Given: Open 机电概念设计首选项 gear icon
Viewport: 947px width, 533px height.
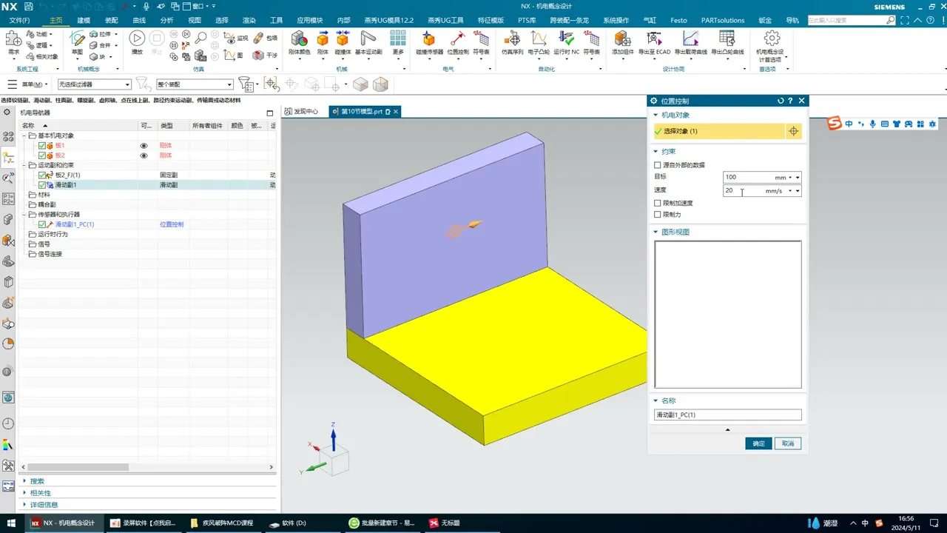Looking at the screenshot, I should click(772, 39).
